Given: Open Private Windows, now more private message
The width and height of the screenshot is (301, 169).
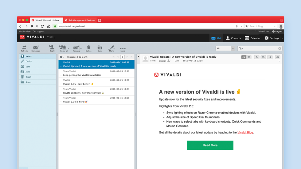Looking at the screenshot, I should pyautogui.click(x=96, y=91).
